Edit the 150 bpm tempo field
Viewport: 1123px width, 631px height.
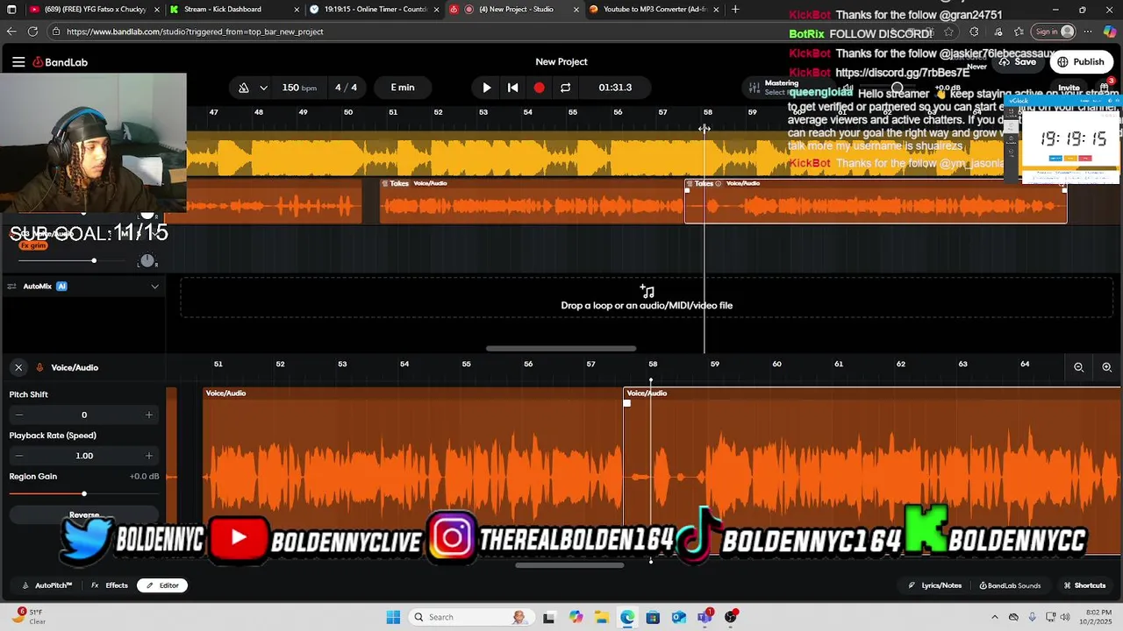tap(299, 88)
